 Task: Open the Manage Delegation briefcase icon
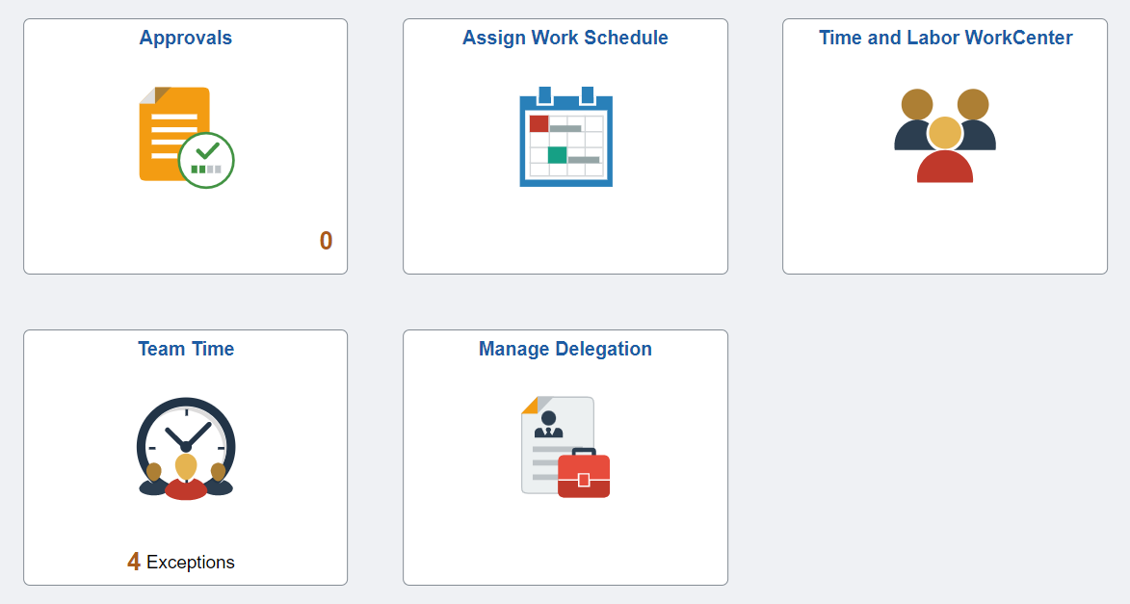coord(565,445)
